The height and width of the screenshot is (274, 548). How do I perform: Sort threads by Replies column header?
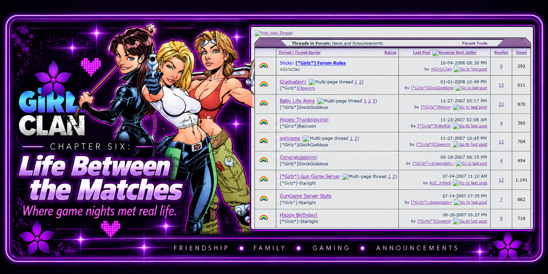point(501,53)
